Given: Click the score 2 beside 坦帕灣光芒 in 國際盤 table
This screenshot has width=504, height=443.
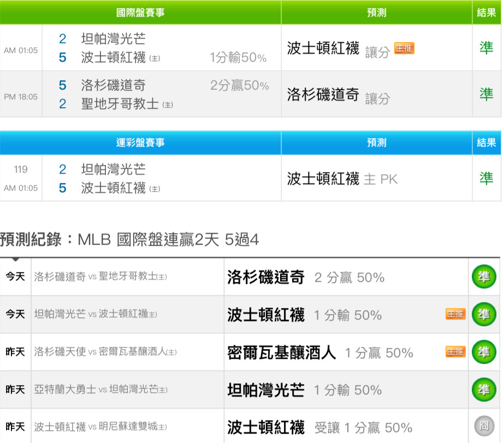Looking at the screenshot, I should pyautogui.click(x=63, y=39).
